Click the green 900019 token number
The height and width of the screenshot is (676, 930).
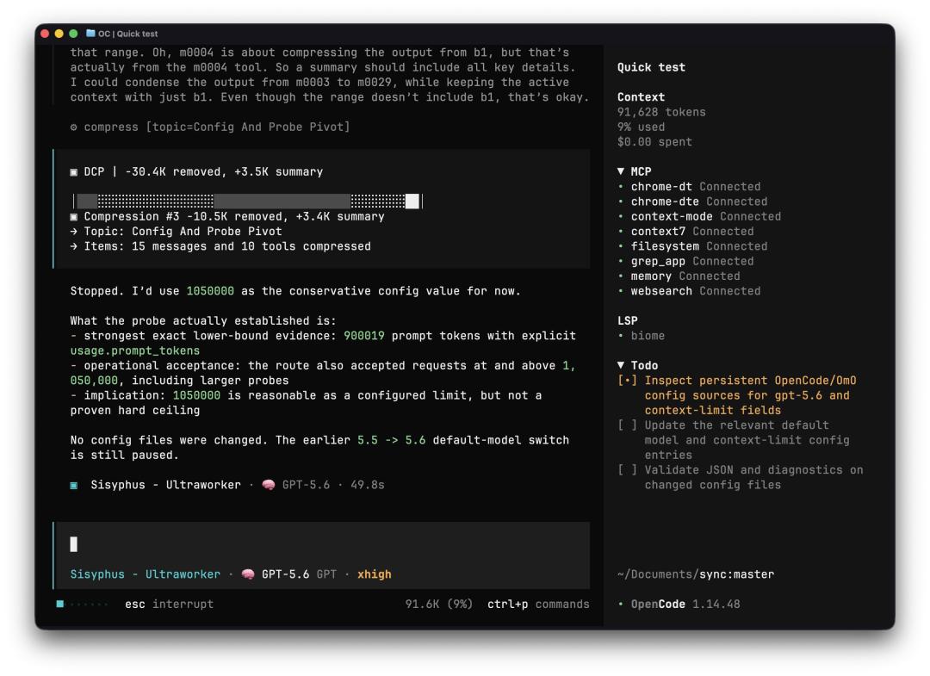pos(364,336)
